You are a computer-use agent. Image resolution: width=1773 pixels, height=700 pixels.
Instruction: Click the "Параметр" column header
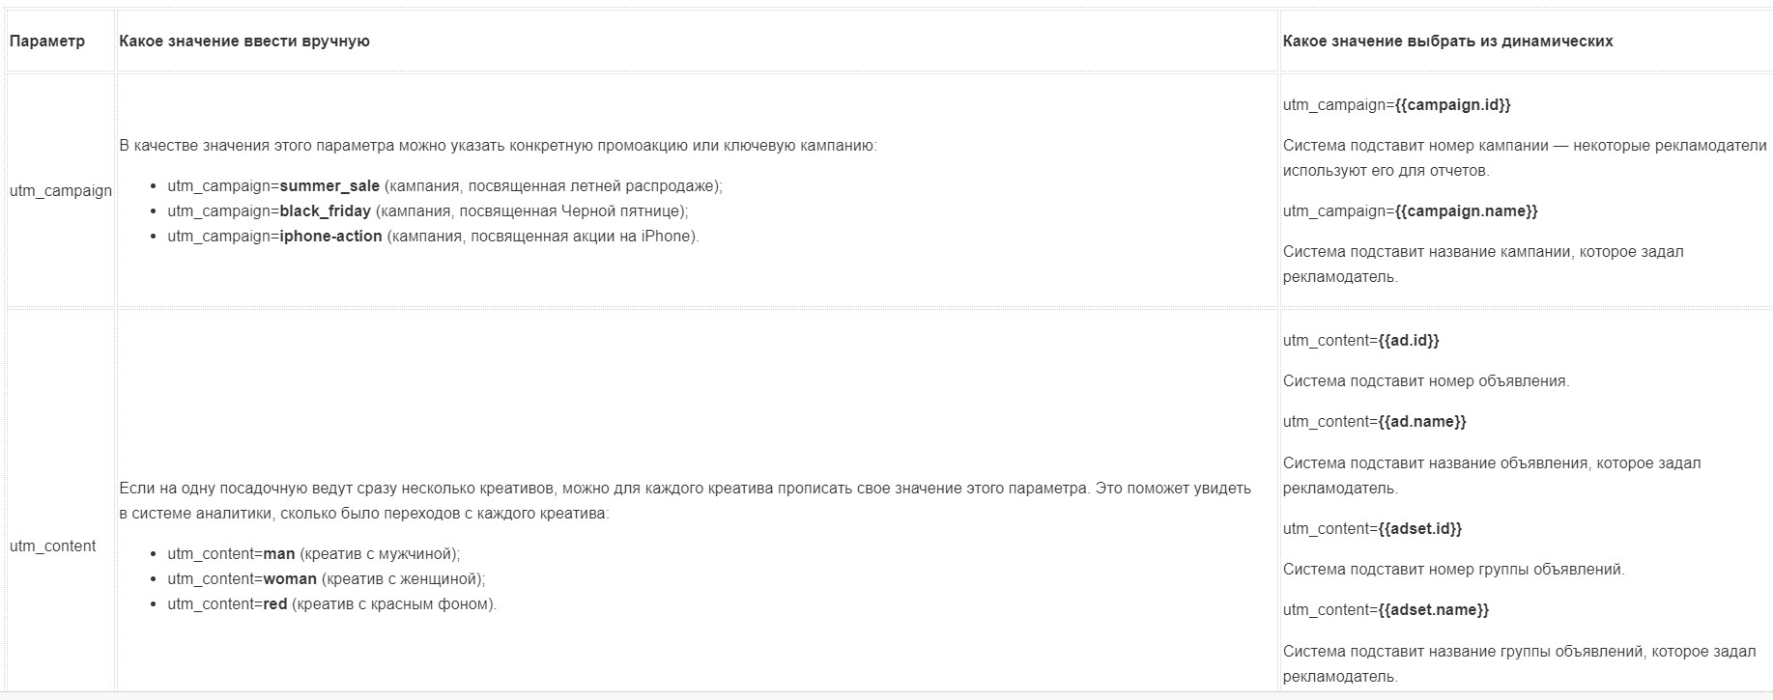(47, 42)
